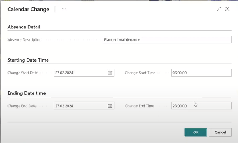Click the Calendar Change dialog title
Screen dimensions: 238x143
point(29,9)
